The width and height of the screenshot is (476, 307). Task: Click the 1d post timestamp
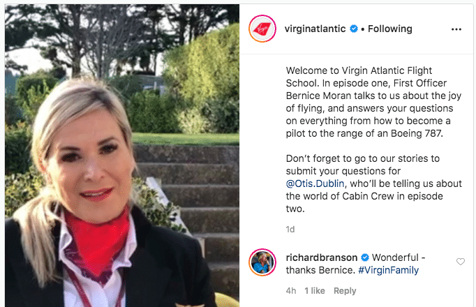pyautogui.click(x=290, y=230)
